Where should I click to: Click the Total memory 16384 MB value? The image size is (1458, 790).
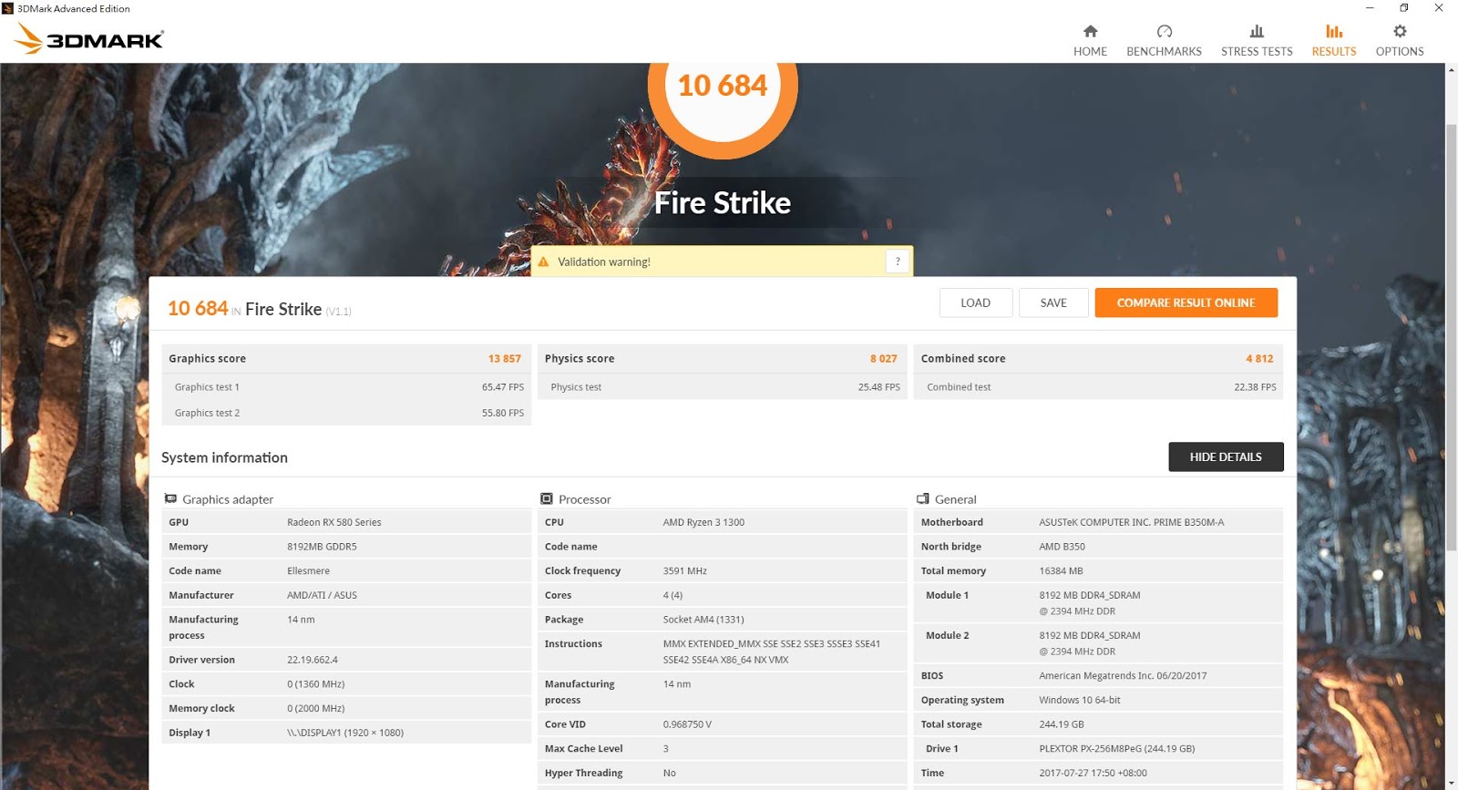pyautogui.click(x=1061, y=571)
